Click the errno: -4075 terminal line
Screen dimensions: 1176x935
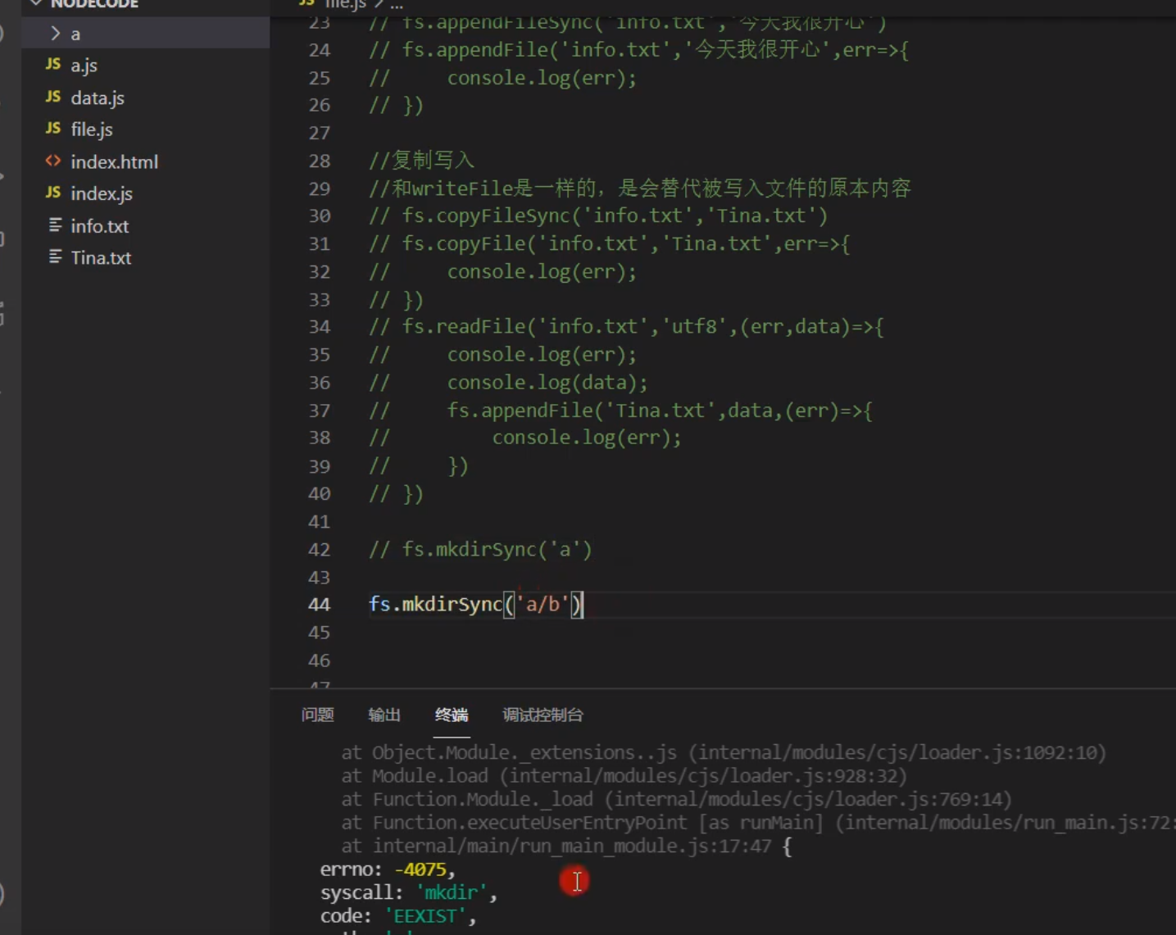tap(388, 869)
